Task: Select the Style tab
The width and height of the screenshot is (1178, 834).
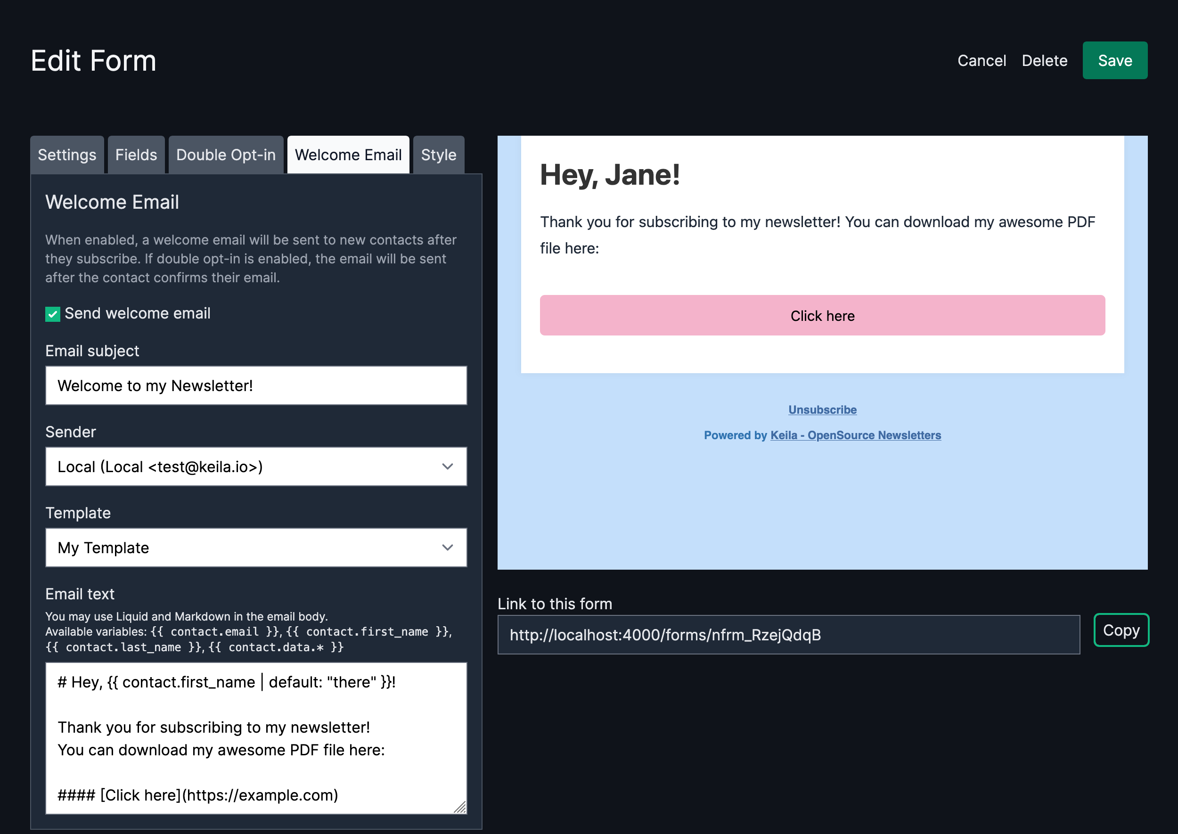Action: click(438, 155)
